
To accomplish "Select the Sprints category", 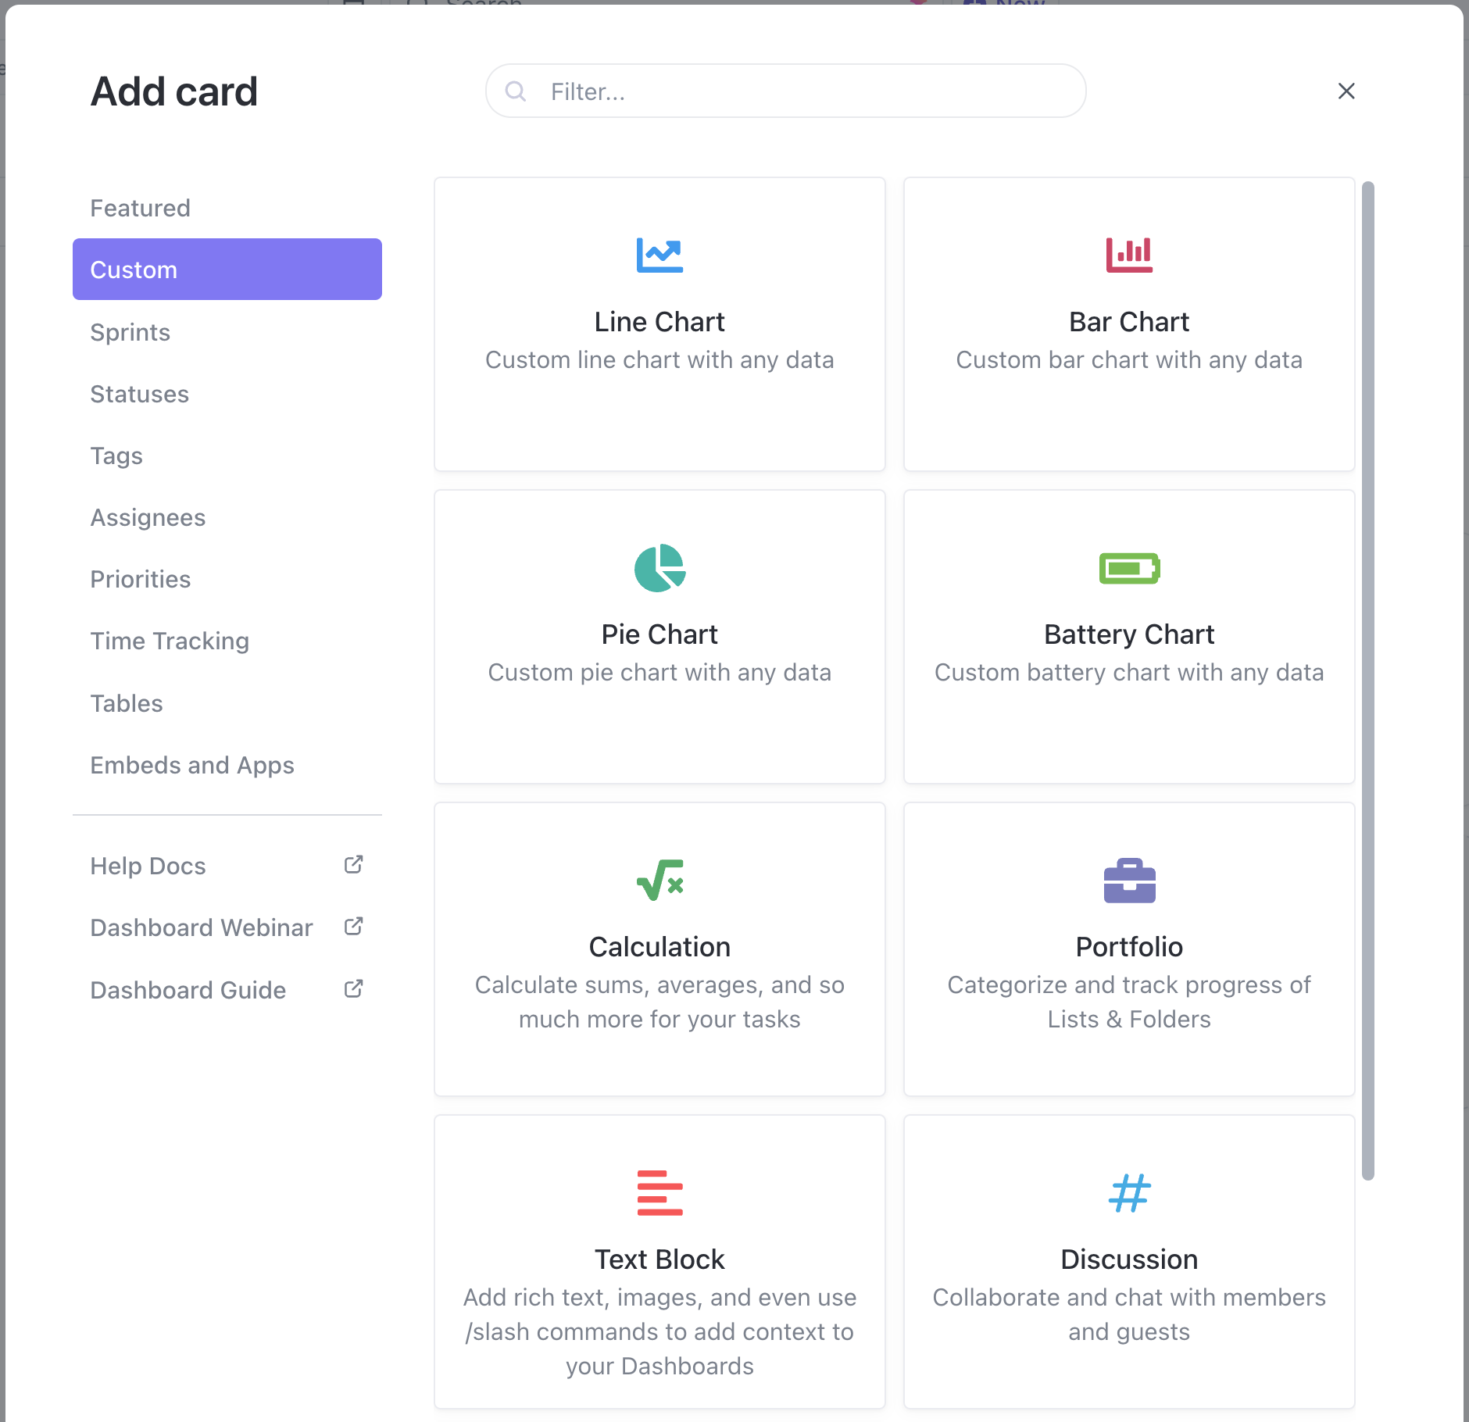I will point(130,332).
